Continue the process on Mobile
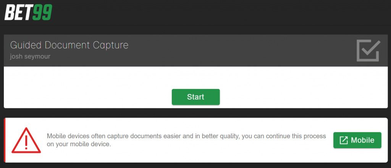This screenshot has width=391, height=168. tap(357, 141)
